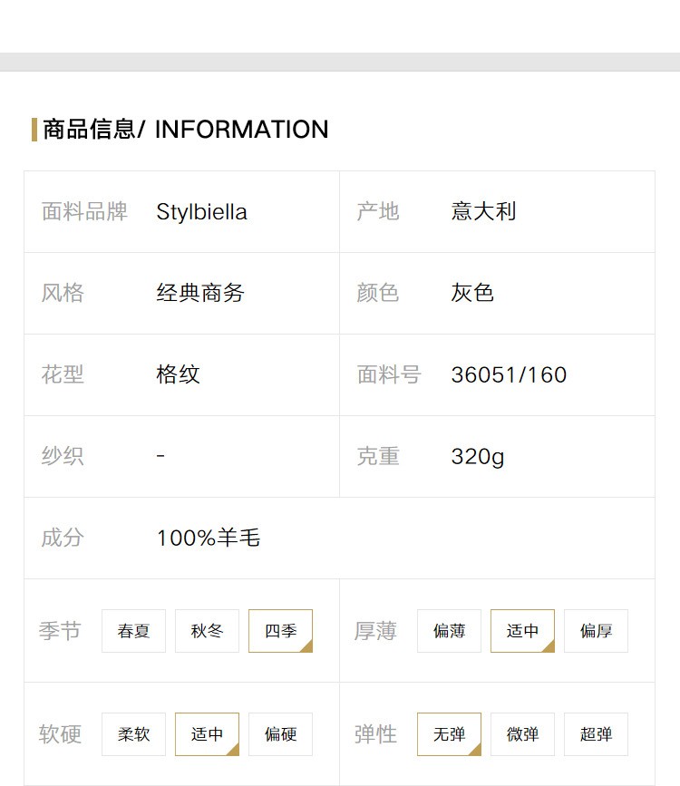Click the 经典商务 style value
The width and height of the screenshot is (680, 786).
click(x=200, y=293)
